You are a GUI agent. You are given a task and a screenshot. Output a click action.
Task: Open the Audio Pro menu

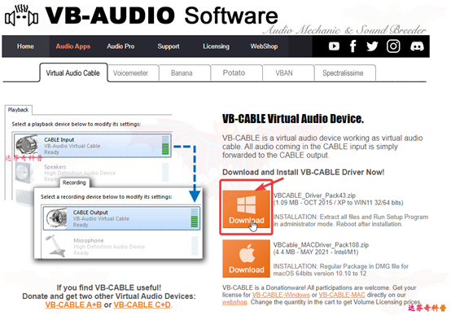[120, 46]
